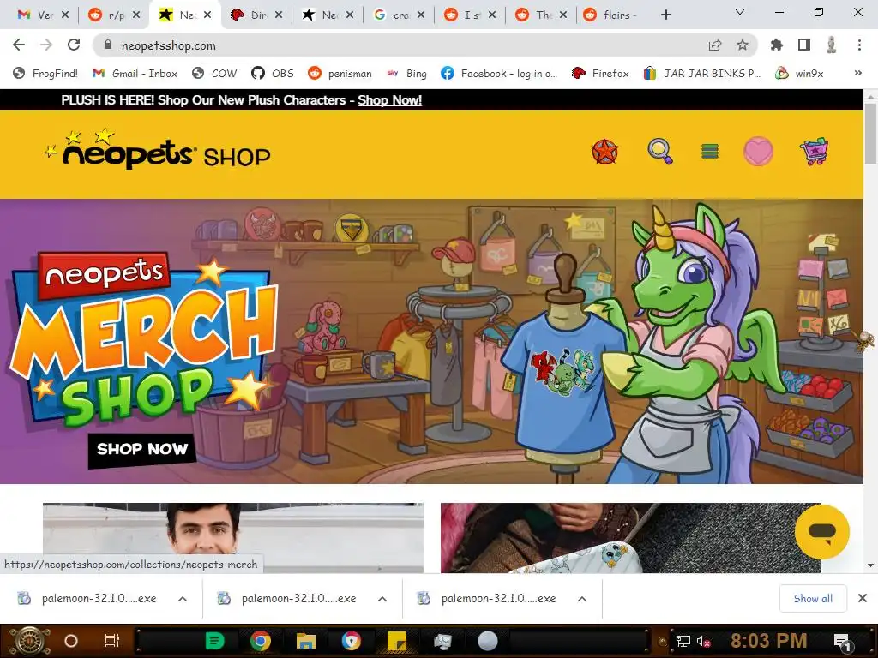This screenshot has width=878, height=658.
Task: Open the tab search dropdown
Action: coord(740,12)
